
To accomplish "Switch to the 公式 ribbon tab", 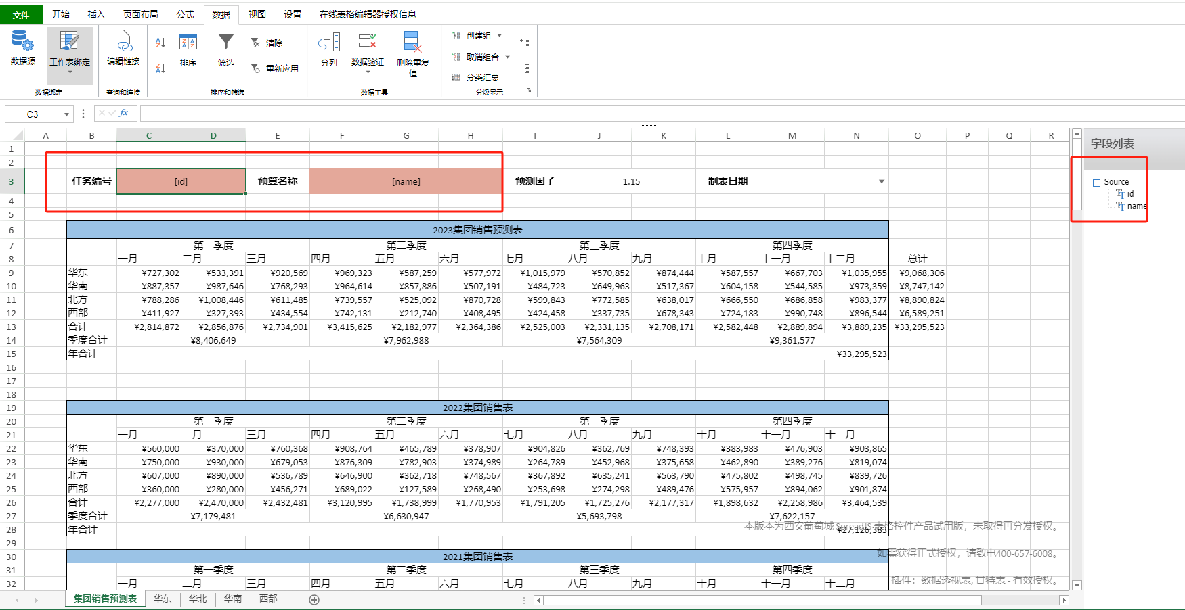I will tap(185, 14).
